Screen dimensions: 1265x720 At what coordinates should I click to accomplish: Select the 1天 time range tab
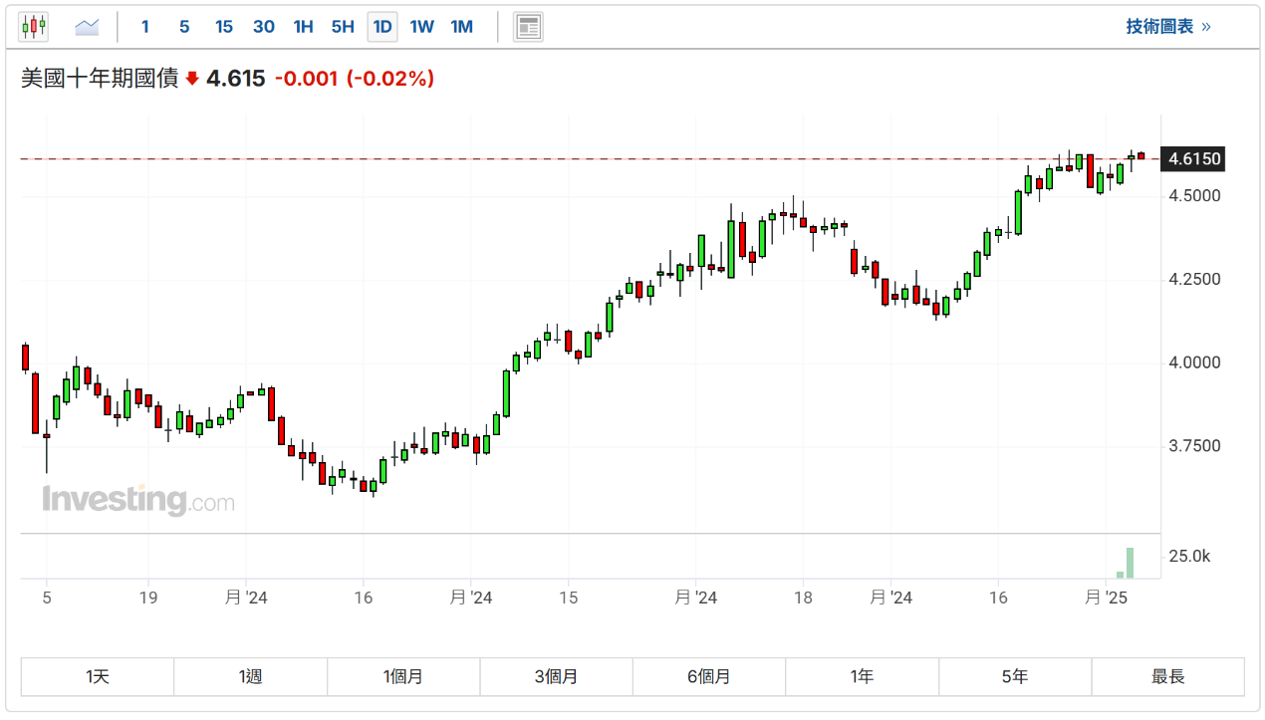point(98,677)
